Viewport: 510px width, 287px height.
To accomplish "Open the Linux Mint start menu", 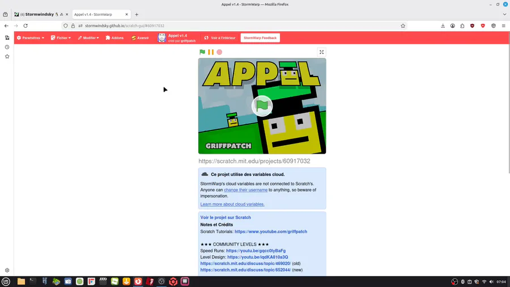I will point(6,281).
